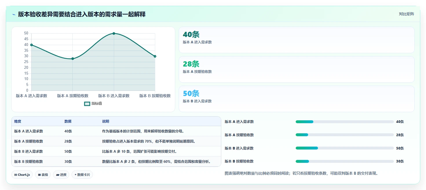Viewport: 426px width, 190px height.
Task: Click the progress bar for 版本 B 按期验收数
Action: click(x=345, y=161)
